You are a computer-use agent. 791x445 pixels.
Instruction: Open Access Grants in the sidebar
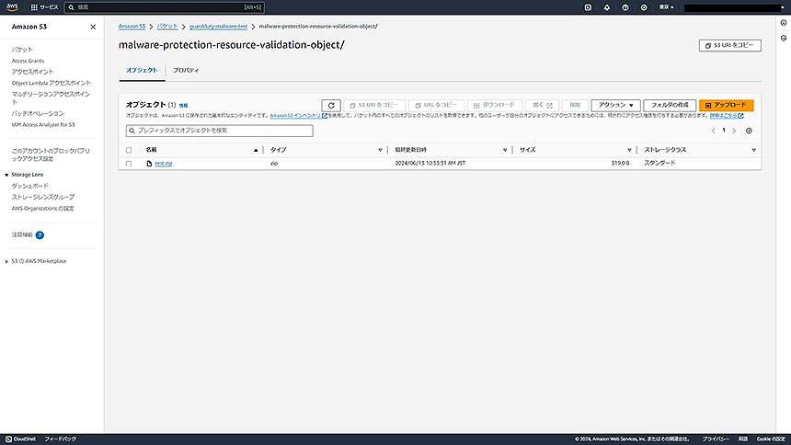(x=28, y=61)
